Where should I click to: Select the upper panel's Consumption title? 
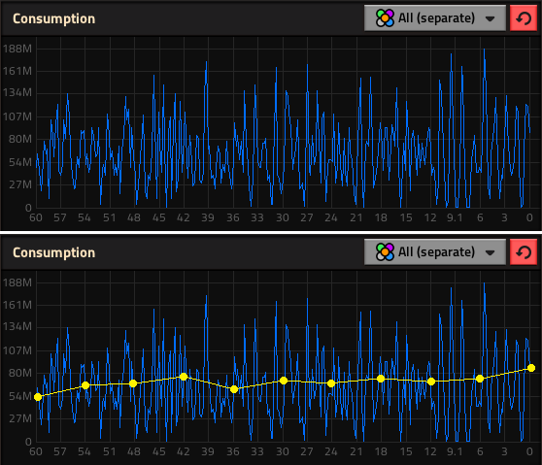pyautogui.click(x=54, y=18)
